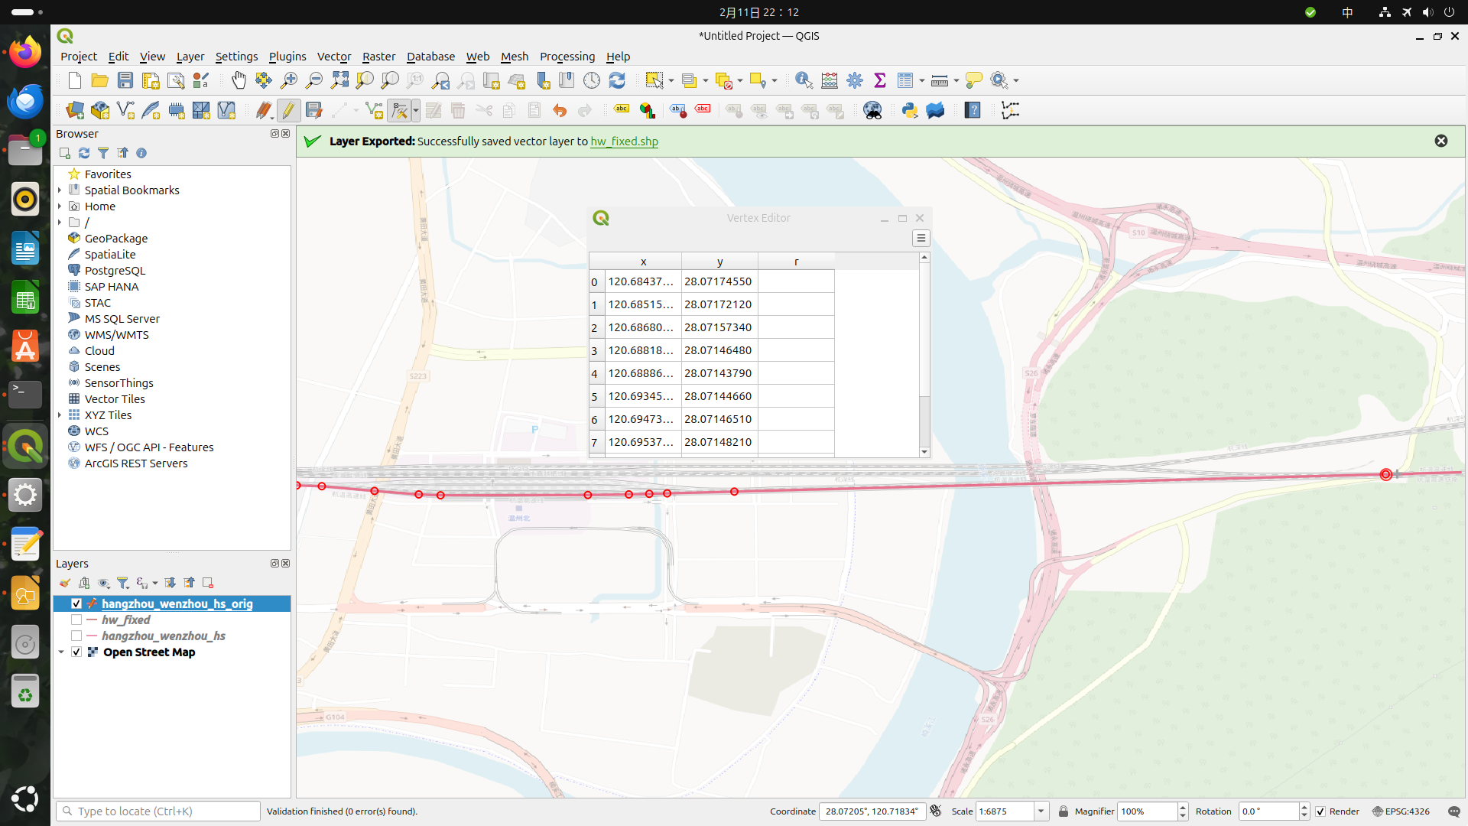Screen dimensions: 1468x826
Task: Click the Toggle Editing pencil icon
Action: tap(288, 111)
